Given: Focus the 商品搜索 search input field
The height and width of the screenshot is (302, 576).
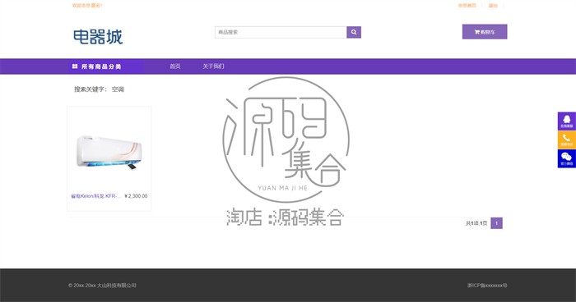Looking at the screenshot, I should point(281,32).
